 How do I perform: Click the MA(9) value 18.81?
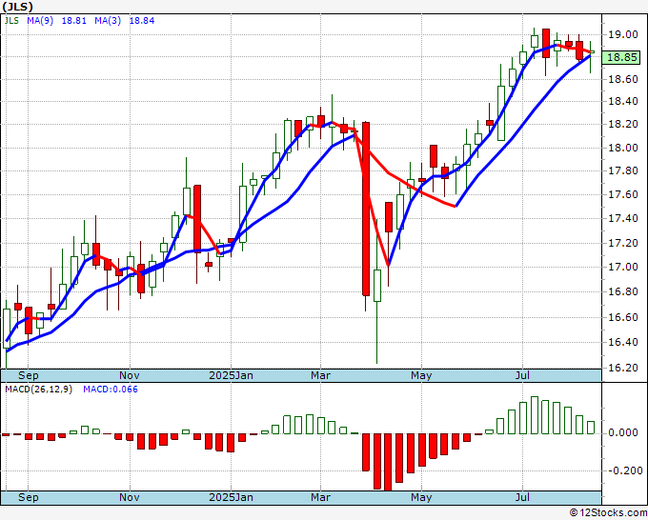[x=74, y=20]
